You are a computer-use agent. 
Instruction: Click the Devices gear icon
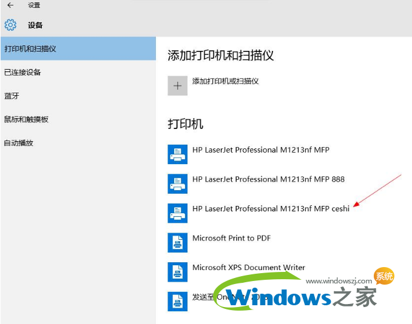tap(10, 25)
